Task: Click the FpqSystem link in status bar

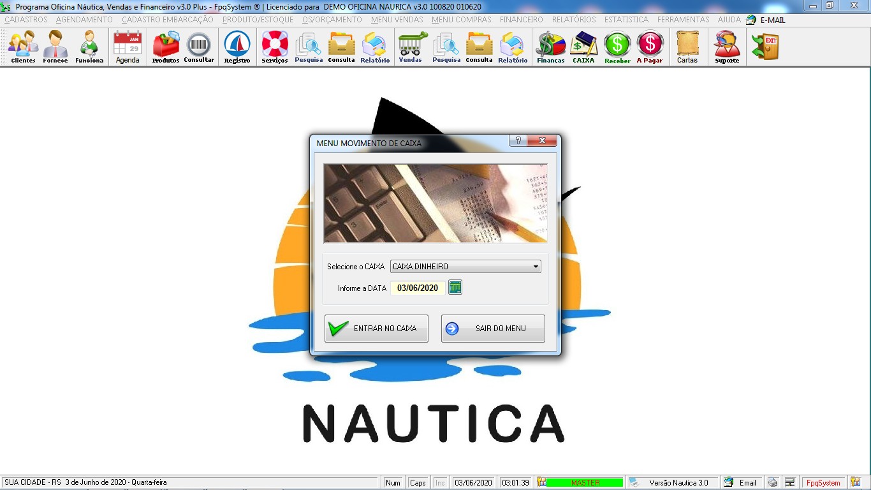Action: click(823, 482)
